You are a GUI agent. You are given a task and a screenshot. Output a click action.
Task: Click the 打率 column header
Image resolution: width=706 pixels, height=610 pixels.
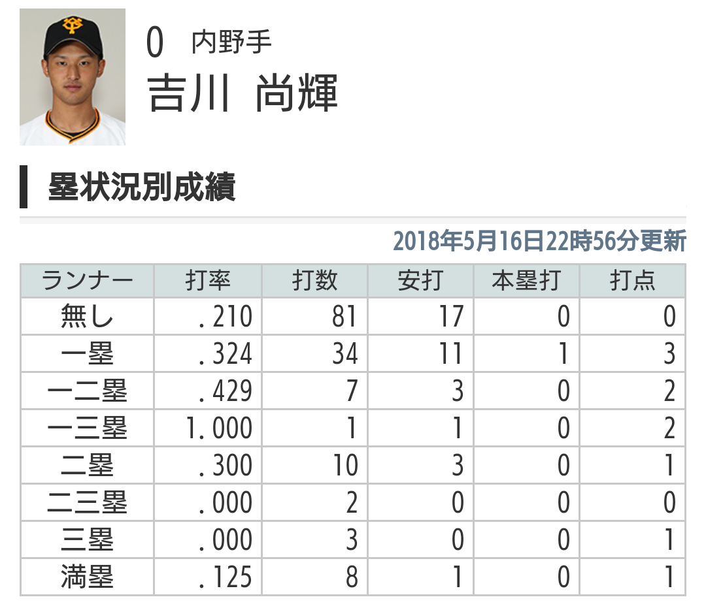pos(208,281)
